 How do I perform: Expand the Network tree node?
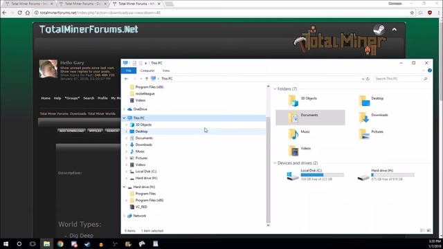(124, 216)
